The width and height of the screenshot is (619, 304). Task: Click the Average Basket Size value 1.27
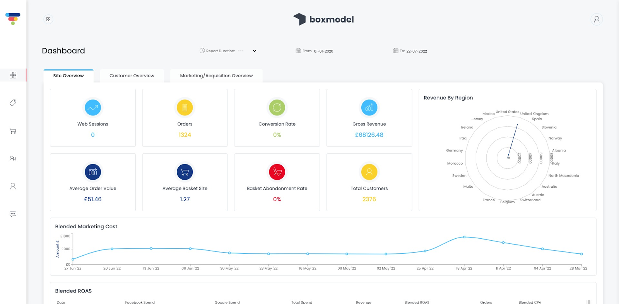[x=185, y=199]
